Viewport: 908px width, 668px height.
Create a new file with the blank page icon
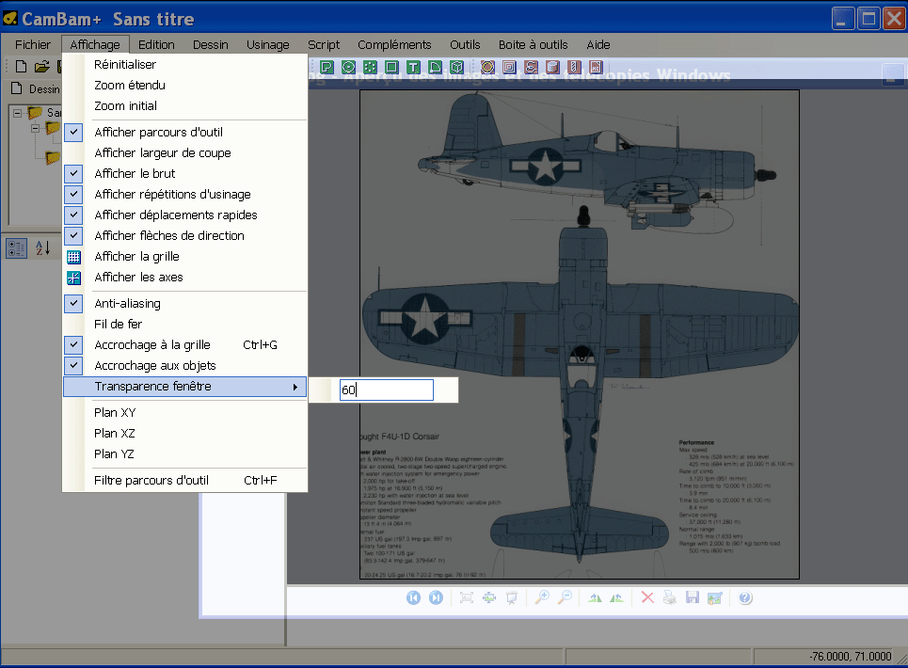(21, 67)
